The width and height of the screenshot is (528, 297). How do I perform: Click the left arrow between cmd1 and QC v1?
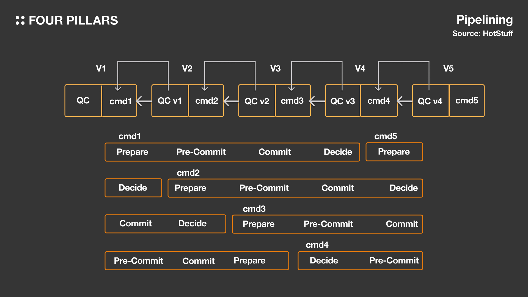pos(144,101)
